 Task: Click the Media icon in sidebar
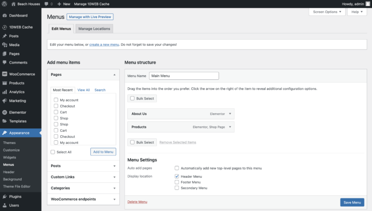pos(5,45)
